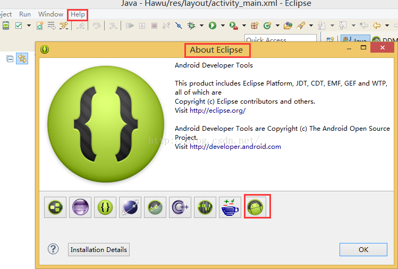Click the Step Over debug icon
This screenshot has height=269, width=398.
97,26
